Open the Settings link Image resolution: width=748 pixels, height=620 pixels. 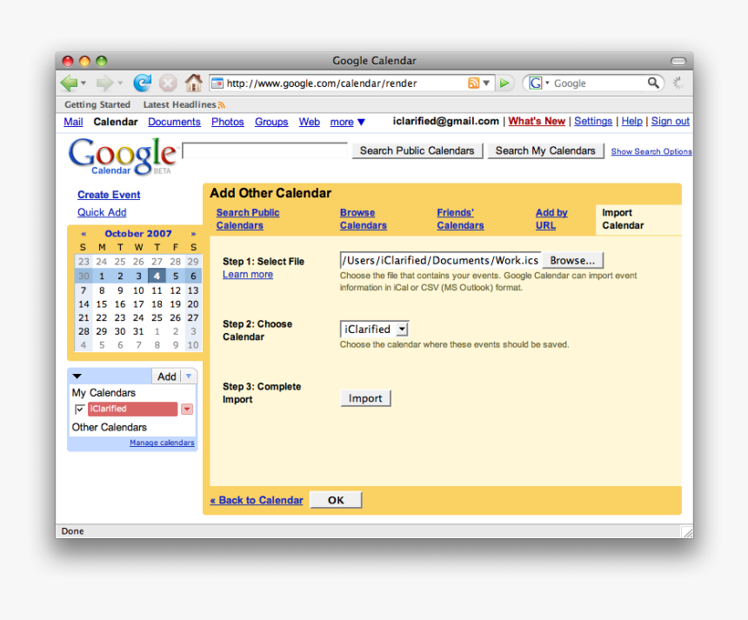(x=593, y=121)
